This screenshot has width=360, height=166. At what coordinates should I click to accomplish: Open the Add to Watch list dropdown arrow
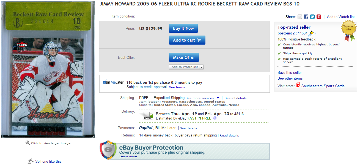coord(202,67)
